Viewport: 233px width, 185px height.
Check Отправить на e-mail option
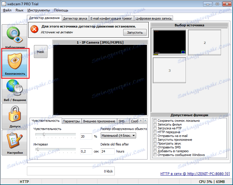coord(155,136)
